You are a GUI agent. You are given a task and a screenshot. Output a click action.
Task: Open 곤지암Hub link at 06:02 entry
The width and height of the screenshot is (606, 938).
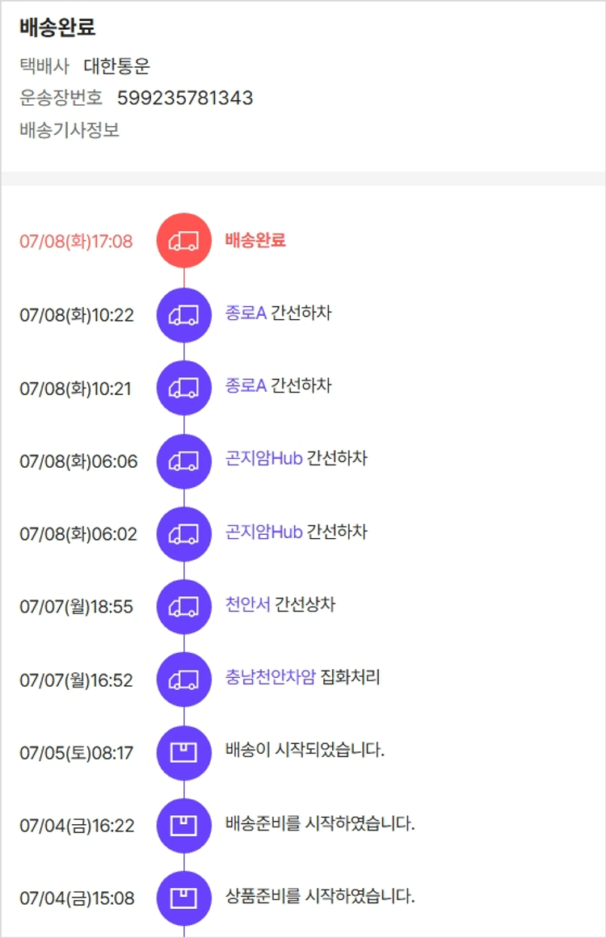[264, 532]
